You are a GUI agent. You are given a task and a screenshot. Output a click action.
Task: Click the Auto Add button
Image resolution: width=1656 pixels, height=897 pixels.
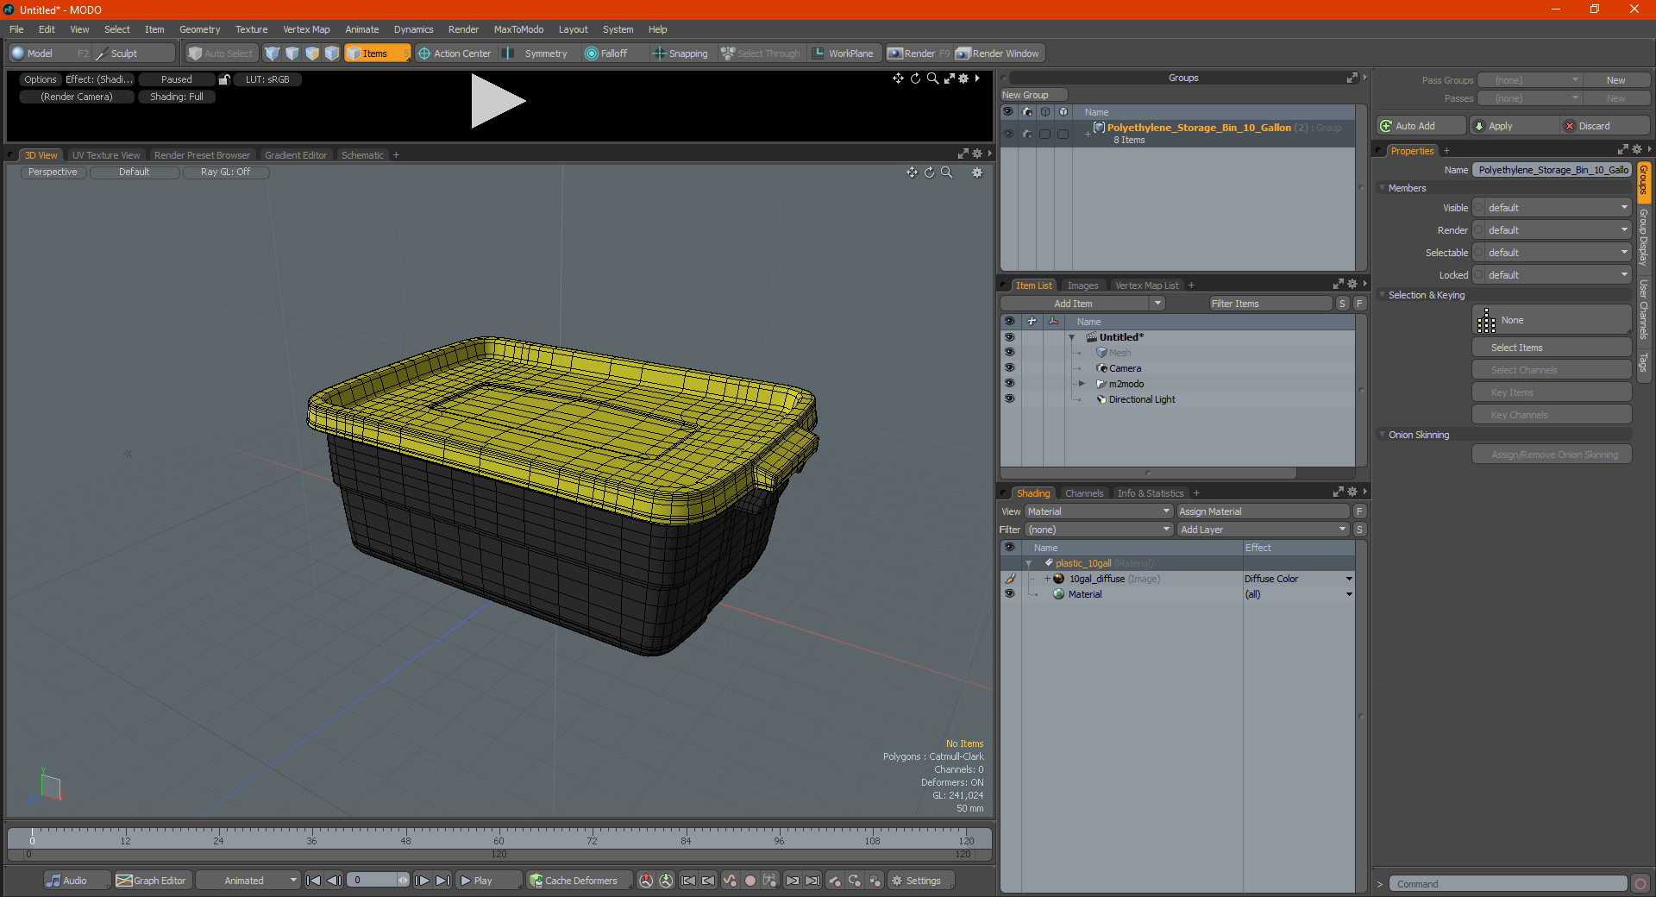tap(1421, 126)
